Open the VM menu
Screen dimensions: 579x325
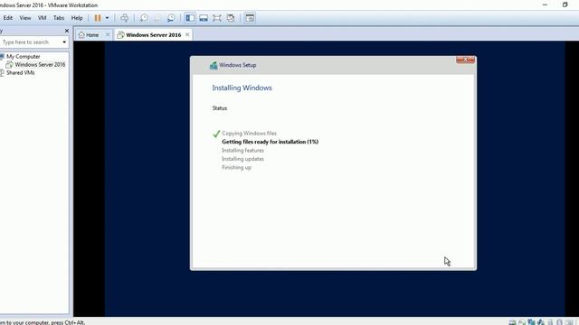[43, 18]
